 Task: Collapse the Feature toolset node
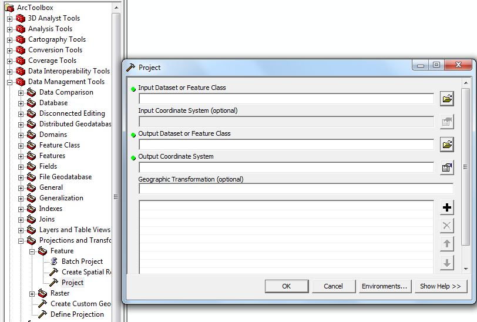click(32, 251)
